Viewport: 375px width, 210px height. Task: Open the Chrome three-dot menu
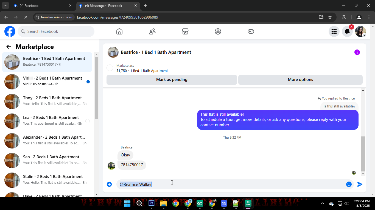(x=369, y=17)
